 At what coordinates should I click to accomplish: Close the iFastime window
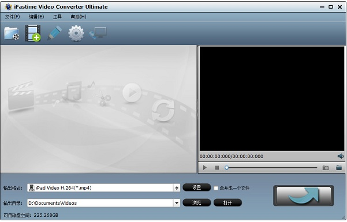[339, 7]
